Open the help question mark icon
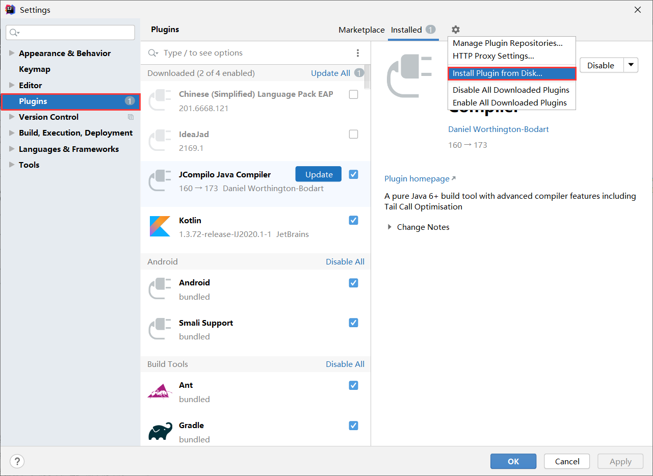 coord(17,461)
